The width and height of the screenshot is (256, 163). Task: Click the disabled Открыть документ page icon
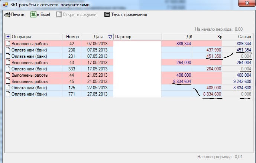(x=59, y=14)
